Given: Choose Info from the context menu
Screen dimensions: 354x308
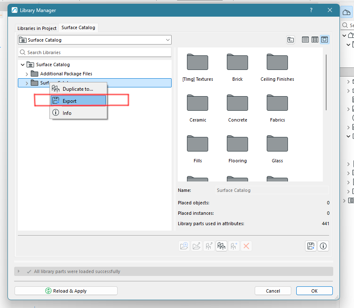Looking at the screenshot, I should point(78,113).
